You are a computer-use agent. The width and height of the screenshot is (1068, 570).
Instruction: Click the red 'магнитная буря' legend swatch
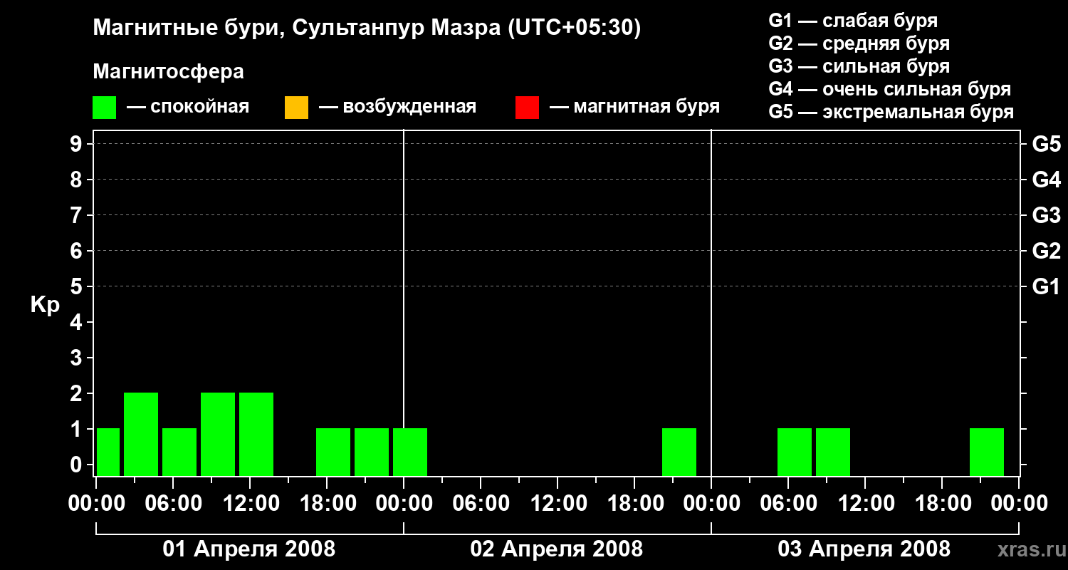point(527,108)
